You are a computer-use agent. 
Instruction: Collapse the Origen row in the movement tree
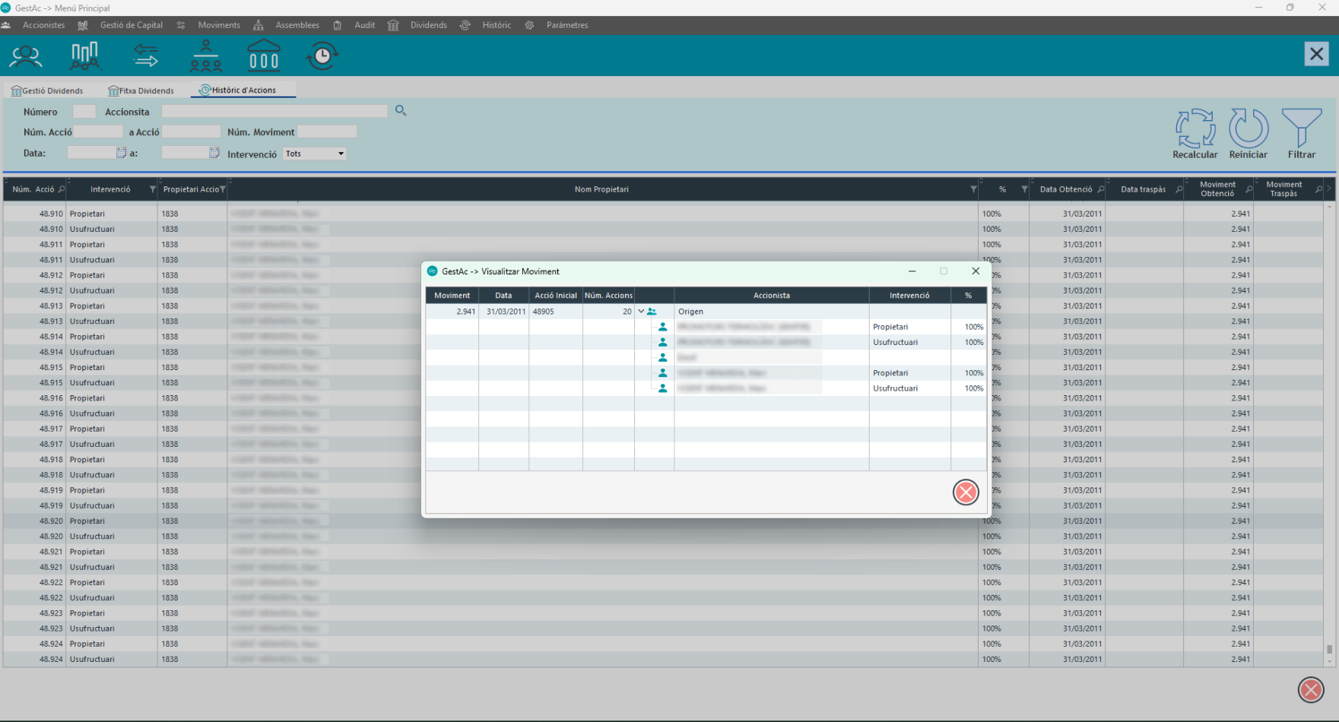pyautogui.click(x=641, y=312)
